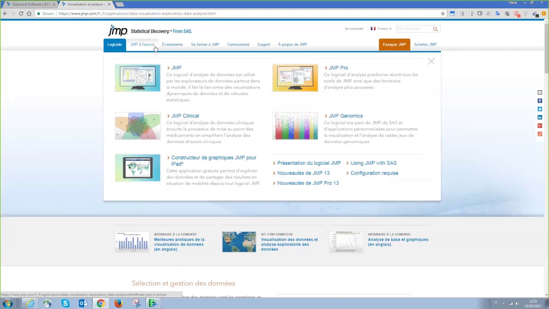Share page on LinkedIn sidebar icon
This screenshot has width=549, height=309.
(540, 117)
